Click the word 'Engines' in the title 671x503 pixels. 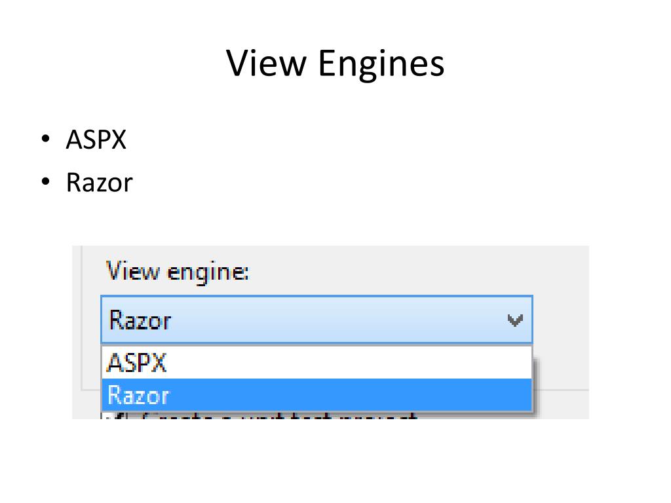tap(381, 64)
